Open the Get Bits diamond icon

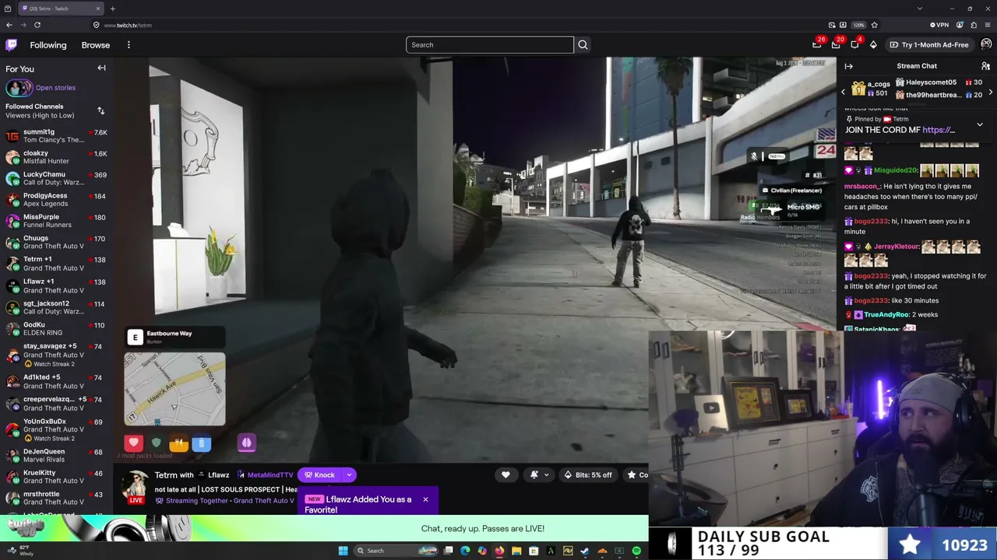pos(873,45)
